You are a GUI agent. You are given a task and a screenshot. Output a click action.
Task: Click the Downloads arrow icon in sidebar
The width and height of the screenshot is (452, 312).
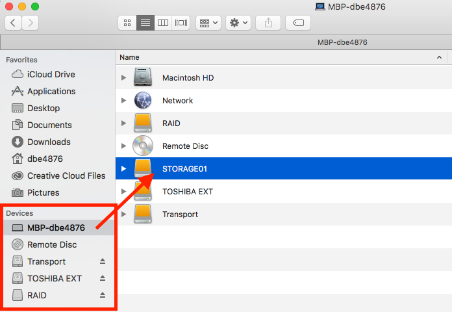(18, 142)
